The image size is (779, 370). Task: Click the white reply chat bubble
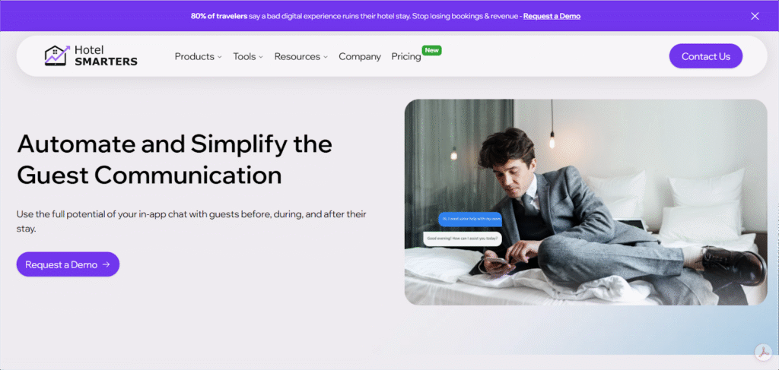pos(462,239)
